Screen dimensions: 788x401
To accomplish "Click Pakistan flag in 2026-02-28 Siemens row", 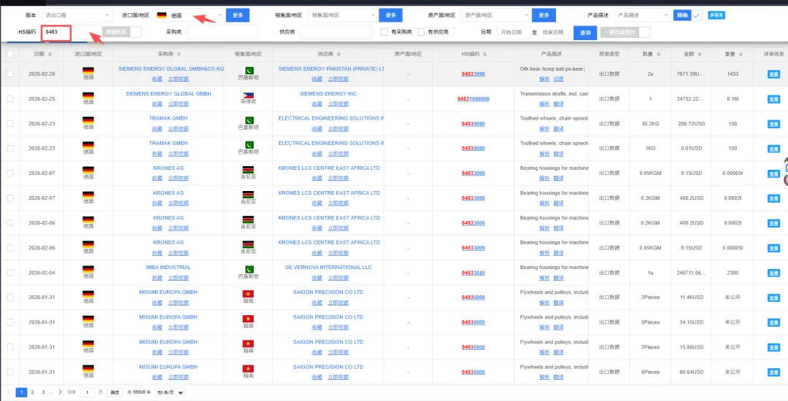I will (x=248, y=70).
